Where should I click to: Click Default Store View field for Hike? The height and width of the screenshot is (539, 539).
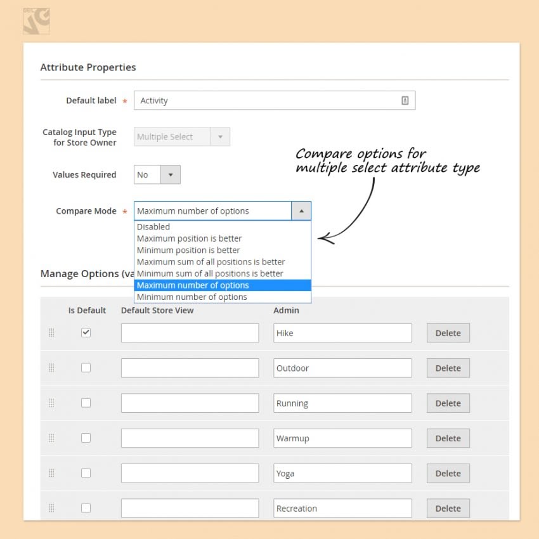190,333
